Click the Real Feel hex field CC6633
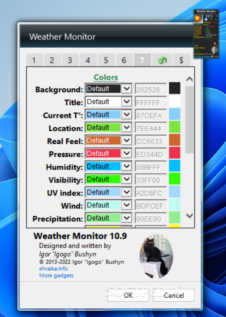The width and height of the screenshot is (226, 317). [x=151, y=141]
